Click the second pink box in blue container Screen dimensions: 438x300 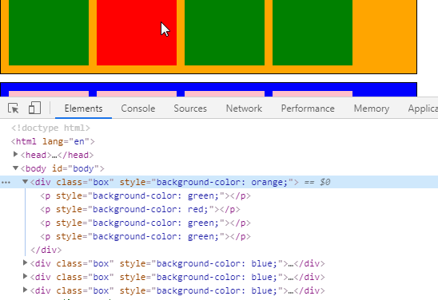pos(137,93)
